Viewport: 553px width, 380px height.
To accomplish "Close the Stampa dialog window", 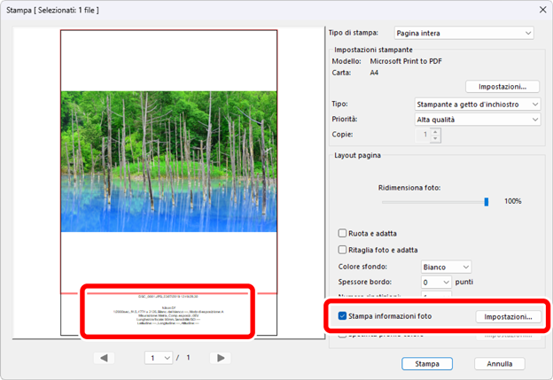I will (x=541, y=9).
